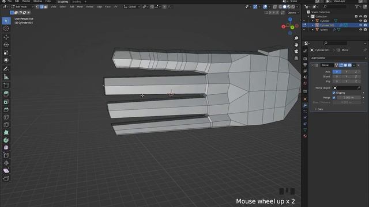
Task: Select the Rip Region tool
Action: click(6, 178)
